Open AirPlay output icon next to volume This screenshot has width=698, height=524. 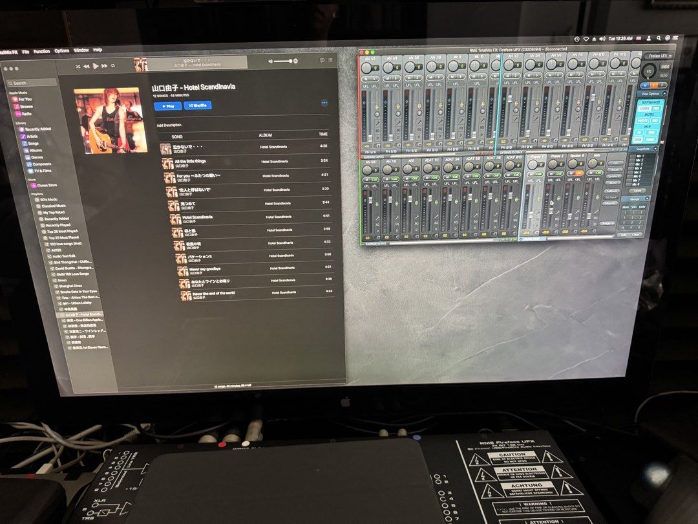(295, 61)
